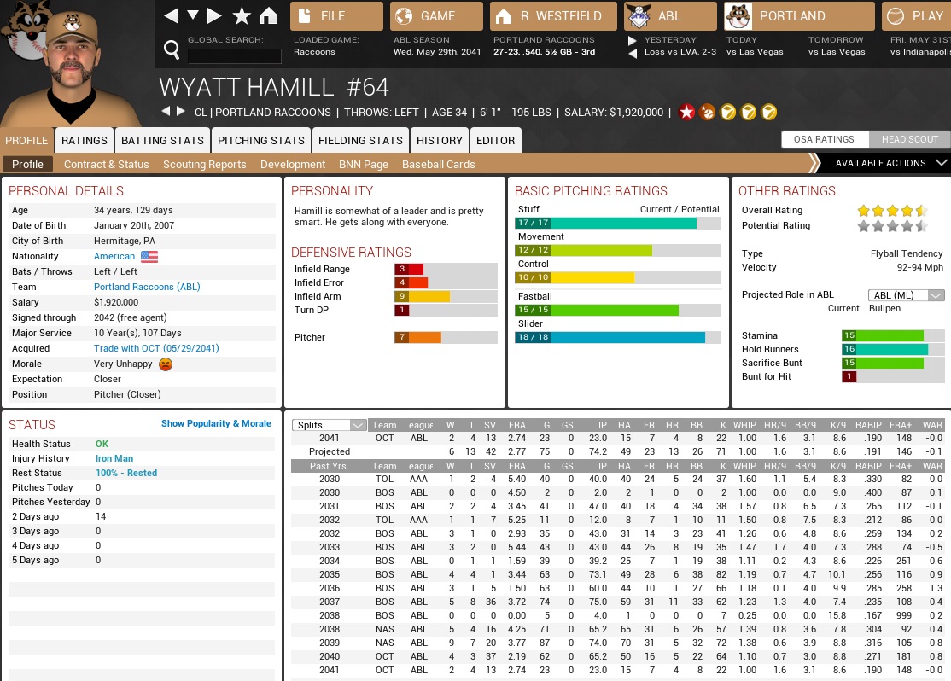The image size is (951, 681).
Task: Open the Scouting Reports subtab
Action: (x=204, y=165)
